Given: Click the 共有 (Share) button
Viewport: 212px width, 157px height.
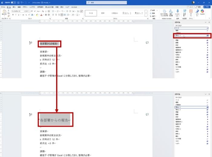Looking at the screenshot, I should pyautogui.click(x=207, y=7).
